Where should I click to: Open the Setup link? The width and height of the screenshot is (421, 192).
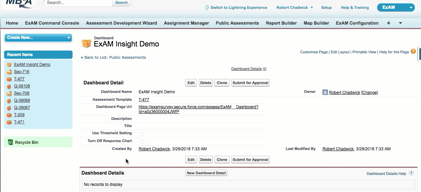pyautogui.click(x=327, y=8)
